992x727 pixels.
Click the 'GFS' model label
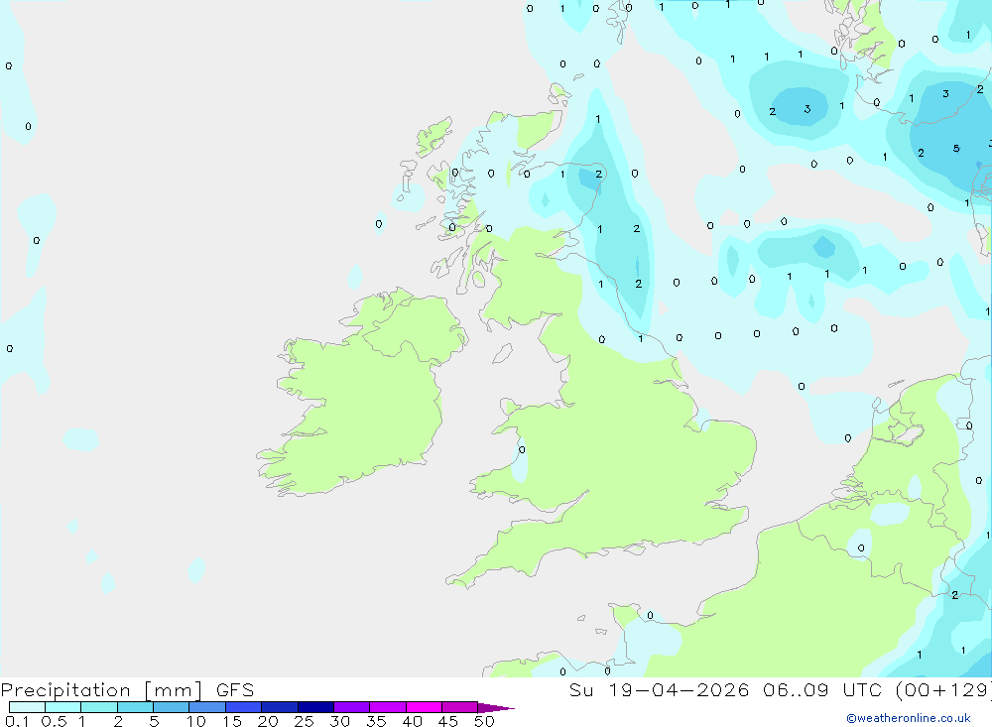coord(235,690)
